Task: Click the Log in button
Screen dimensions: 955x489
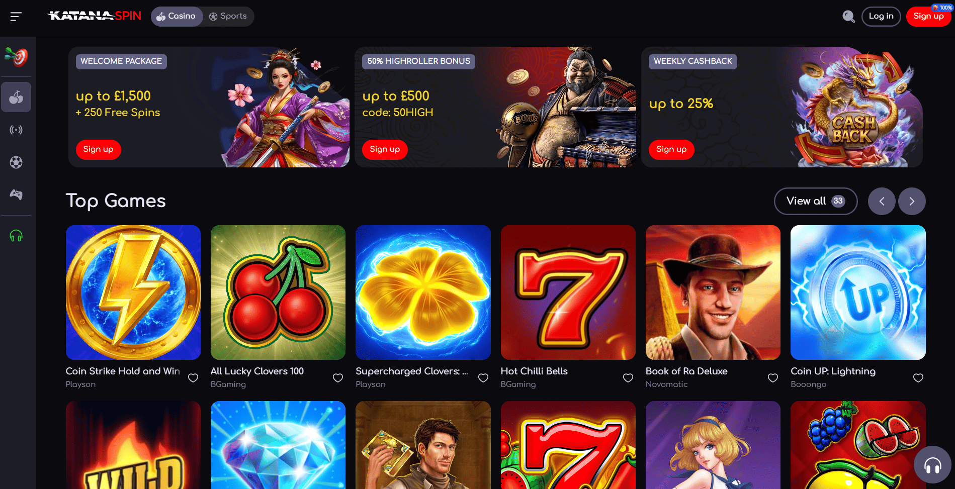Action: point(881,17)
